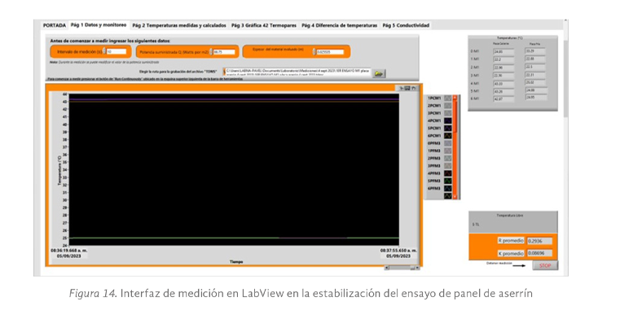Switch to Pág 5 Conductividad tab
This screenshot has width=620, height=319.
(406, 26)
